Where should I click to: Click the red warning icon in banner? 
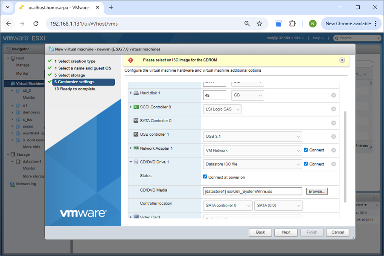(131, 60)
